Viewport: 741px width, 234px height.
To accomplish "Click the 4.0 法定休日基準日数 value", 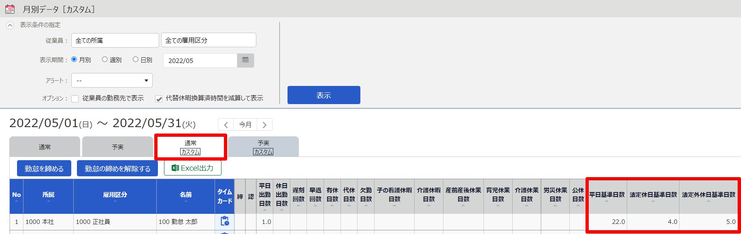I will pos(673,222).
